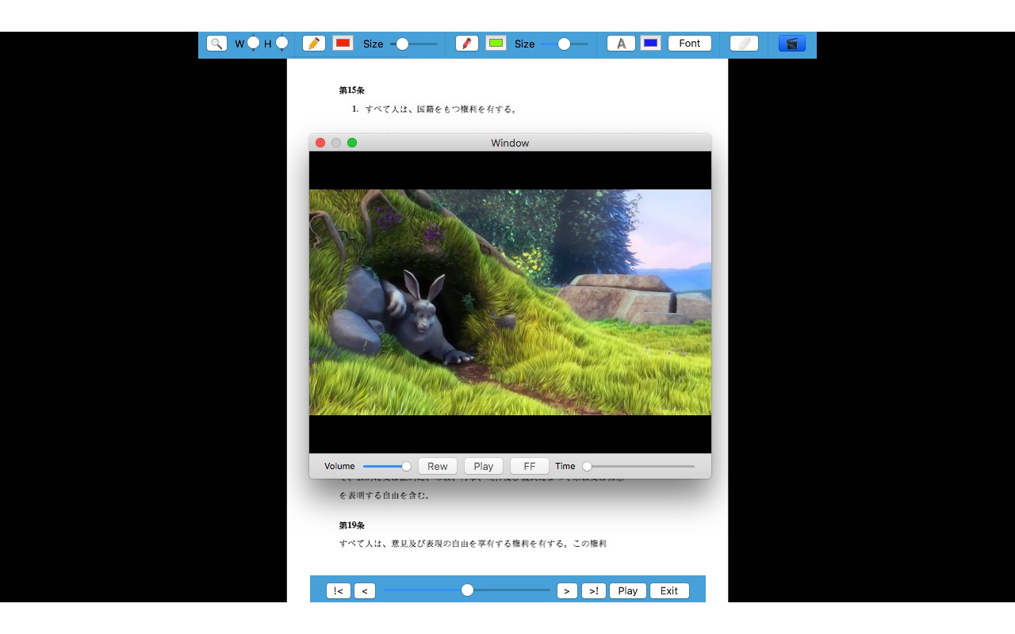Open the green marker color swatch
Viewport: 1015px width, 634px height.
[x=496, y=43]
